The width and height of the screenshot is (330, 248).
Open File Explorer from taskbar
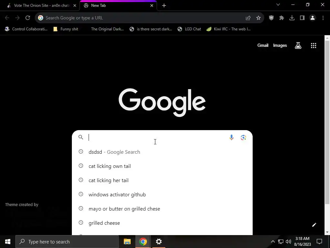127,242
